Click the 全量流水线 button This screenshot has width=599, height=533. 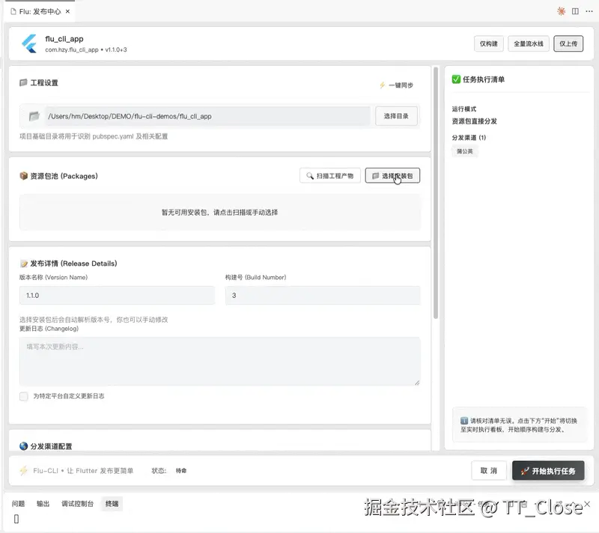click(x=529, y=43)
